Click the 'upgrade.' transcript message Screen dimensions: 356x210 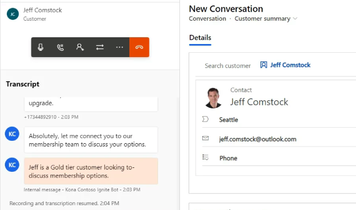[x=91, y=104]
